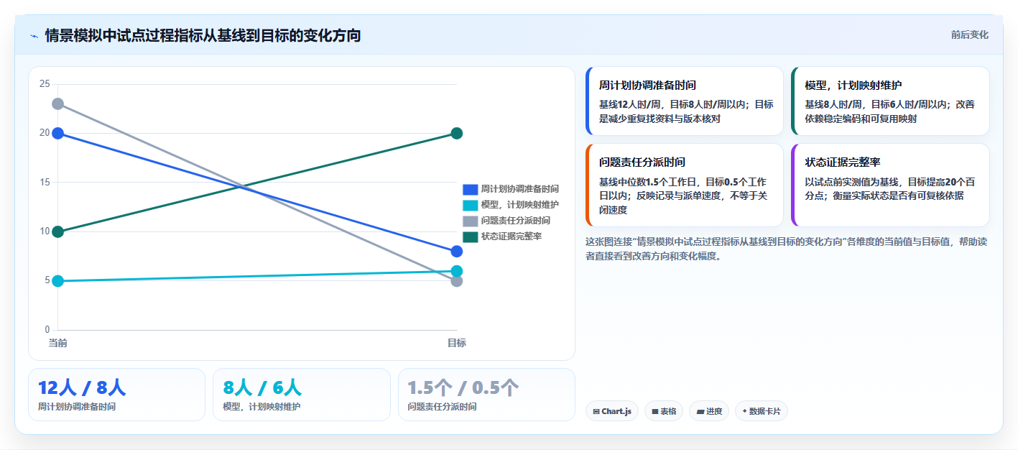Select the gray data point at 目标 5
This screenshot has height=450, width=1018.
coord(456,281)
